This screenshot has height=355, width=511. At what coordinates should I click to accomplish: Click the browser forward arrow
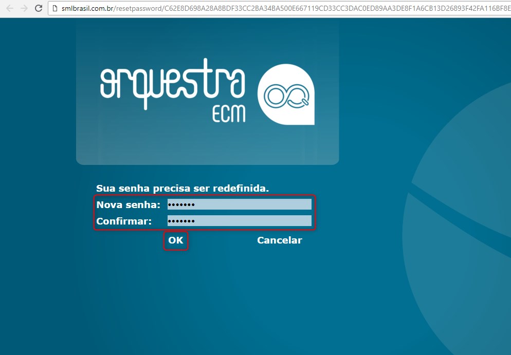click(24, 8)
